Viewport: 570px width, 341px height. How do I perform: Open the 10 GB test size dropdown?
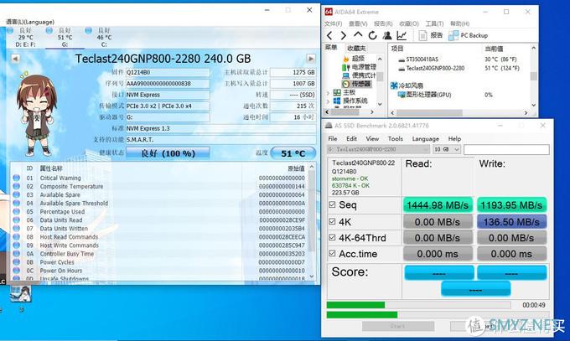point(447,149)
